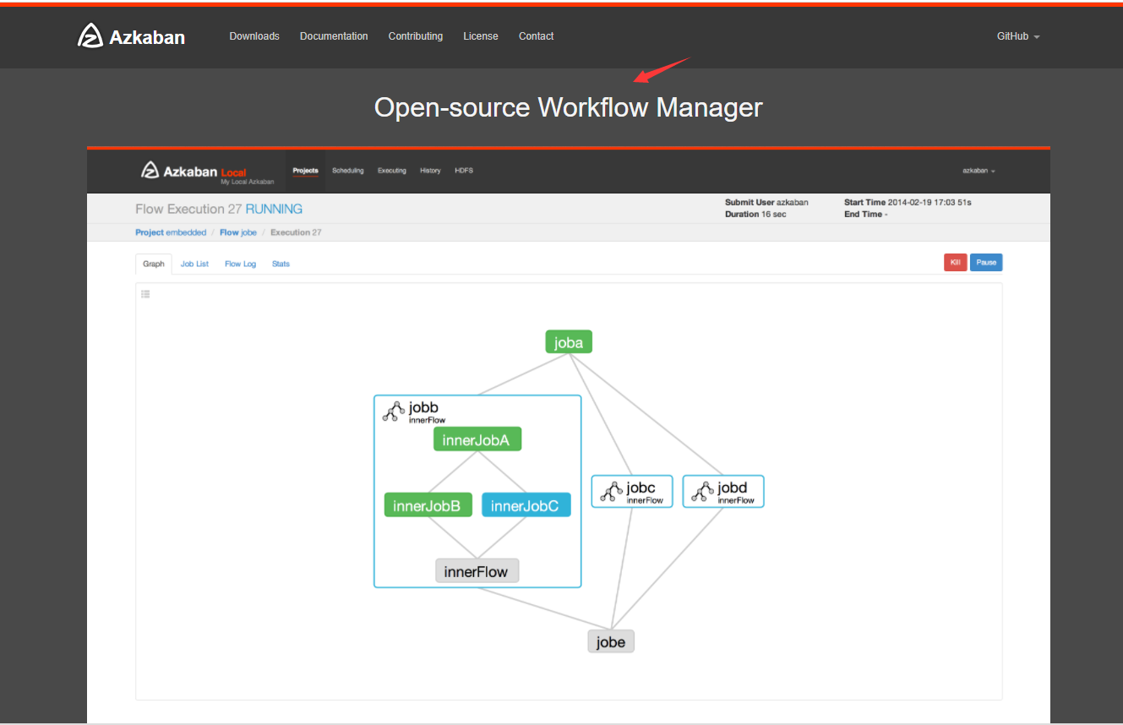Switch to the Stats tab
The height and width of the screenshot is (725, 1123).
pyautogui.click(x=281, y=264)
